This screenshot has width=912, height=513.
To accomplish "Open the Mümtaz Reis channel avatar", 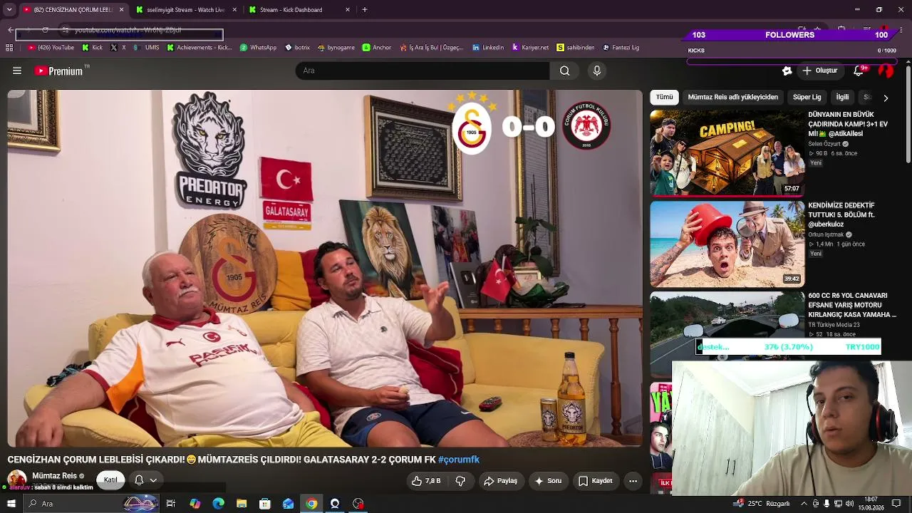I will (17, 480).
